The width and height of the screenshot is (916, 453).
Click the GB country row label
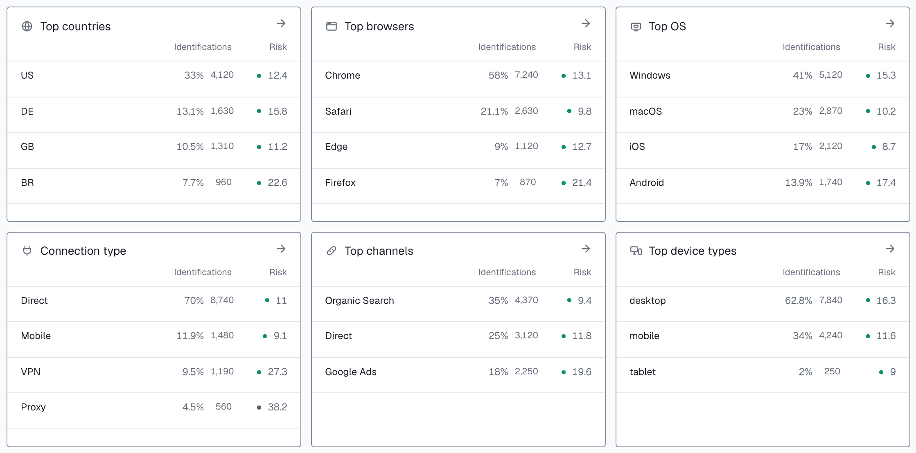[x=27, y=147]
